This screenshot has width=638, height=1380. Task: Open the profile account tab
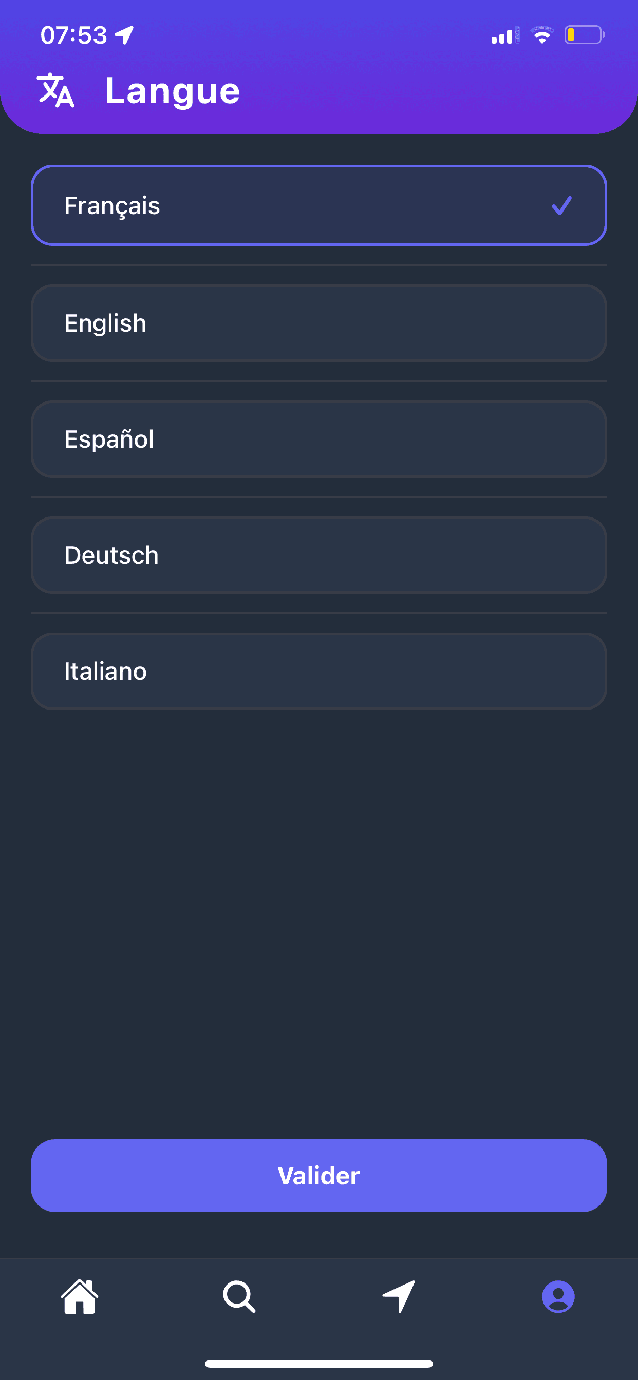pos(558,1296)
